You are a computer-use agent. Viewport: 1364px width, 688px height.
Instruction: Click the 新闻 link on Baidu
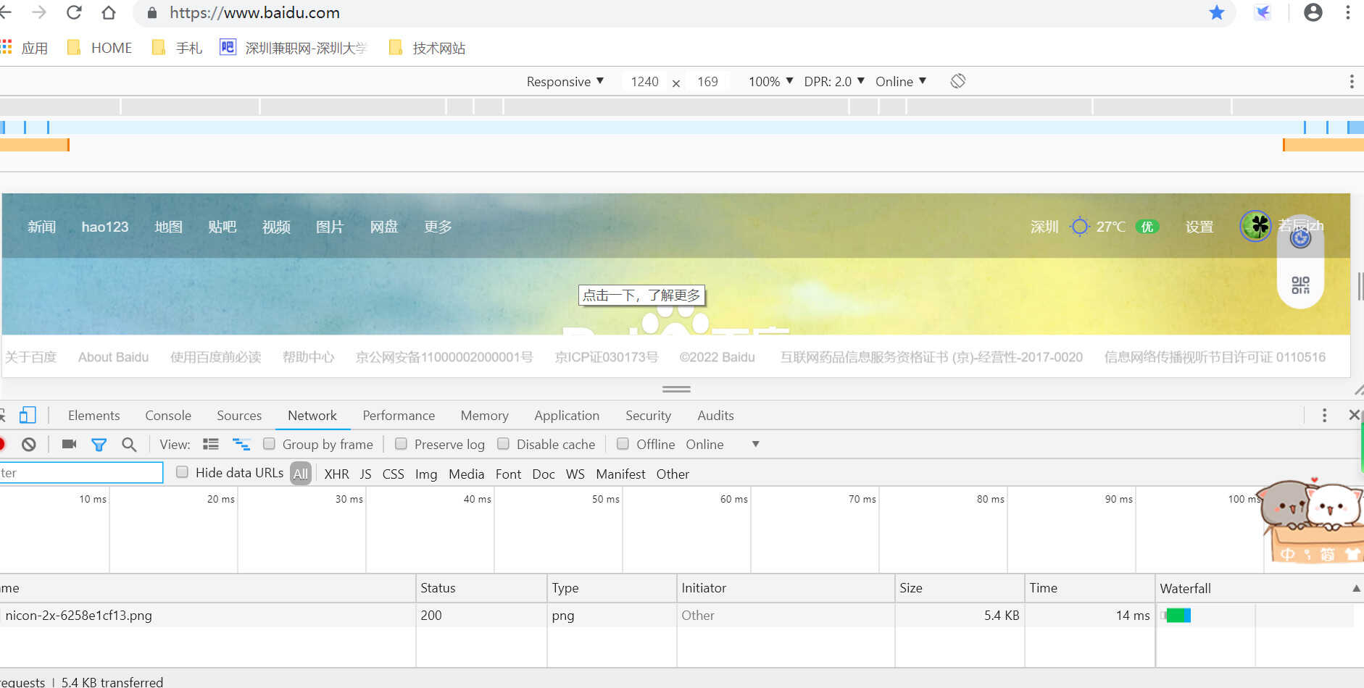coord(41,227)
